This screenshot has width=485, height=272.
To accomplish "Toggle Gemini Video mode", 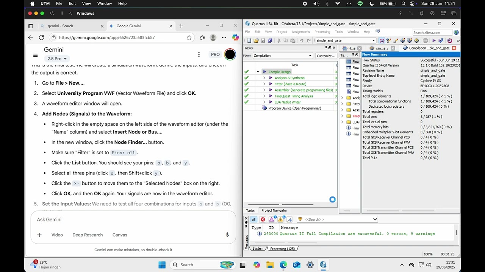I will tap(57, 235).
